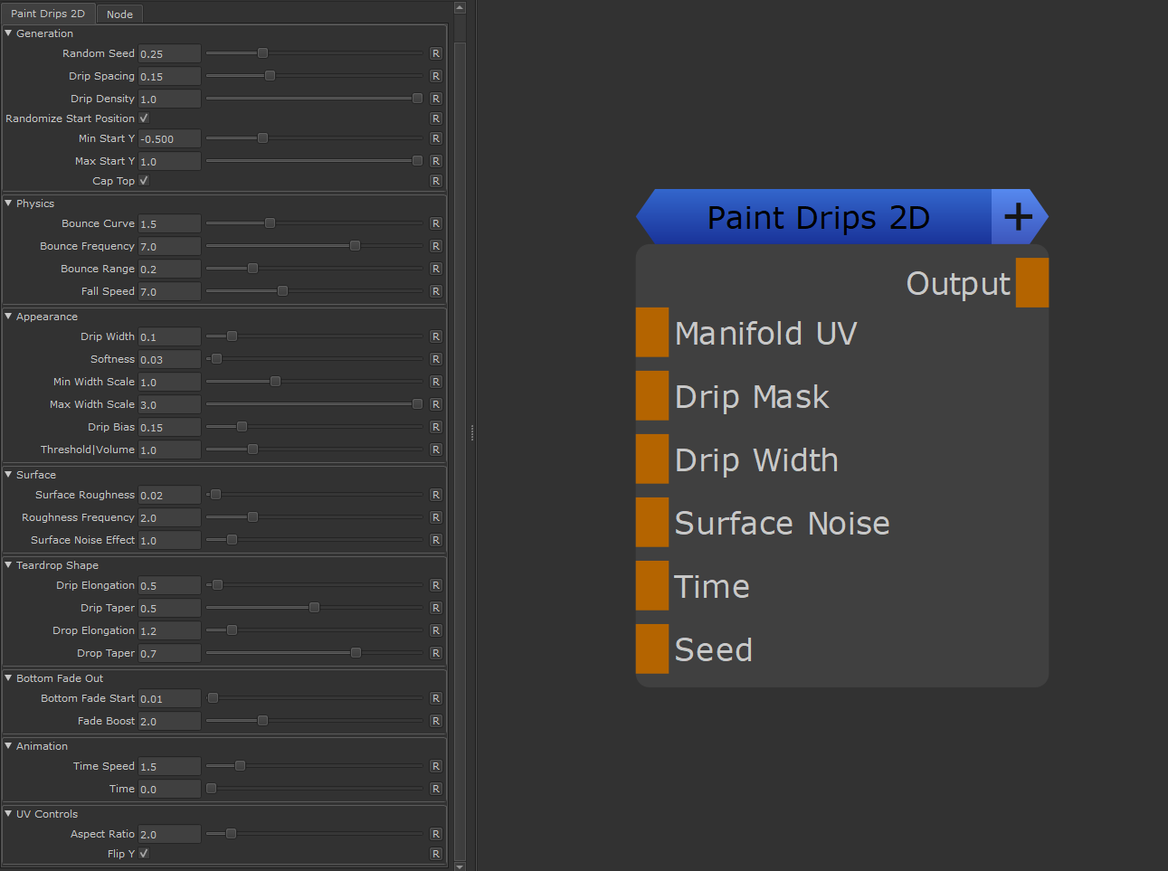
Task: Collapse the Physics section
Action: click(8, 204)
